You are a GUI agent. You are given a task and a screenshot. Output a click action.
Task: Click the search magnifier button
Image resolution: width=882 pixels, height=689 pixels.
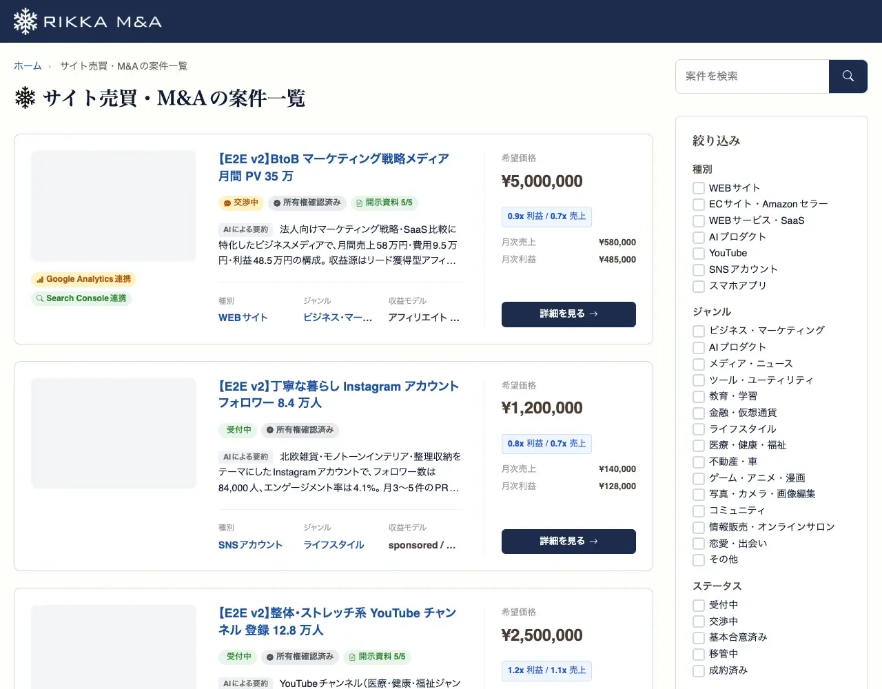point(848,76)
